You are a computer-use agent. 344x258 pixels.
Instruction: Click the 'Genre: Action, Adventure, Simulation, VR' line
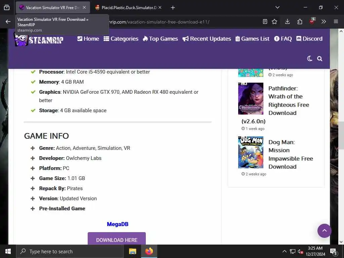point(84,148)
